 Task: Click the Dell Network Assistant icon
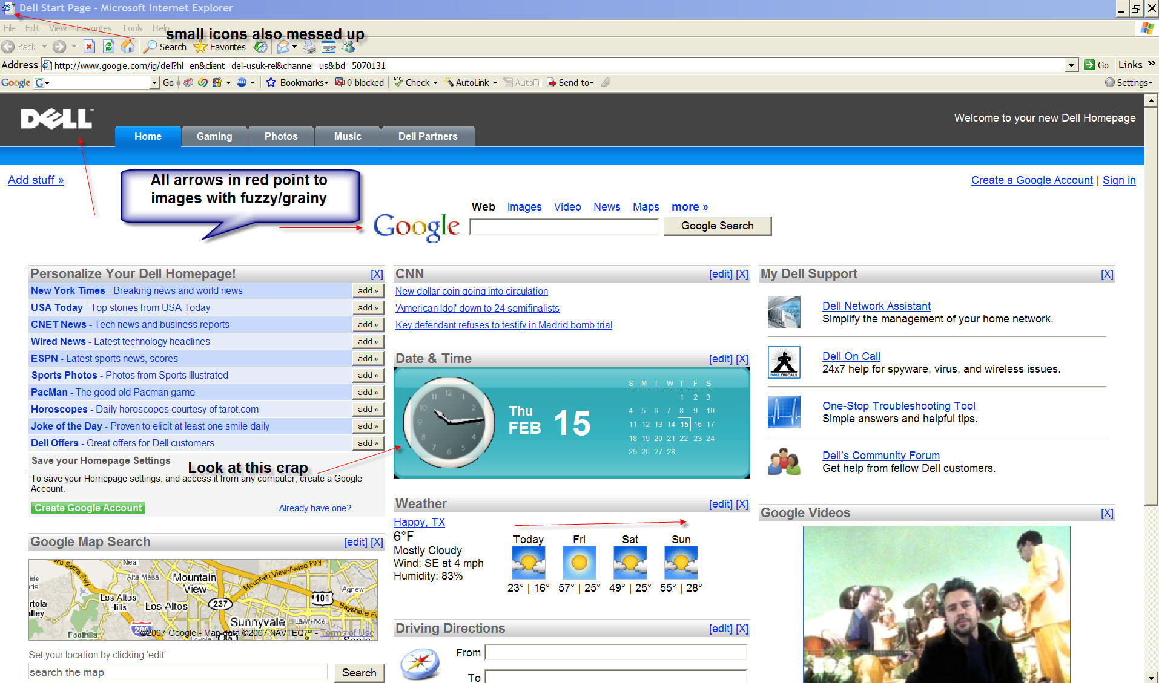pyautogui.click(x=784, y=312)
